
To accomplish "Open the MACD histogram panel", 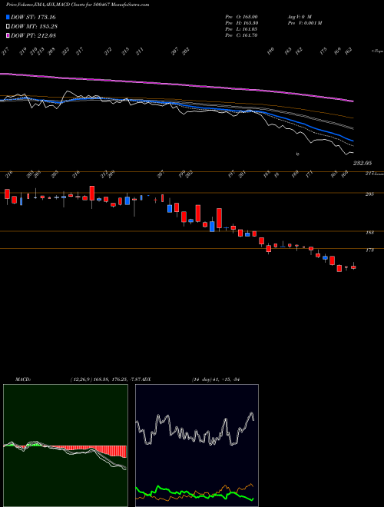I will [x=65, y=446].
